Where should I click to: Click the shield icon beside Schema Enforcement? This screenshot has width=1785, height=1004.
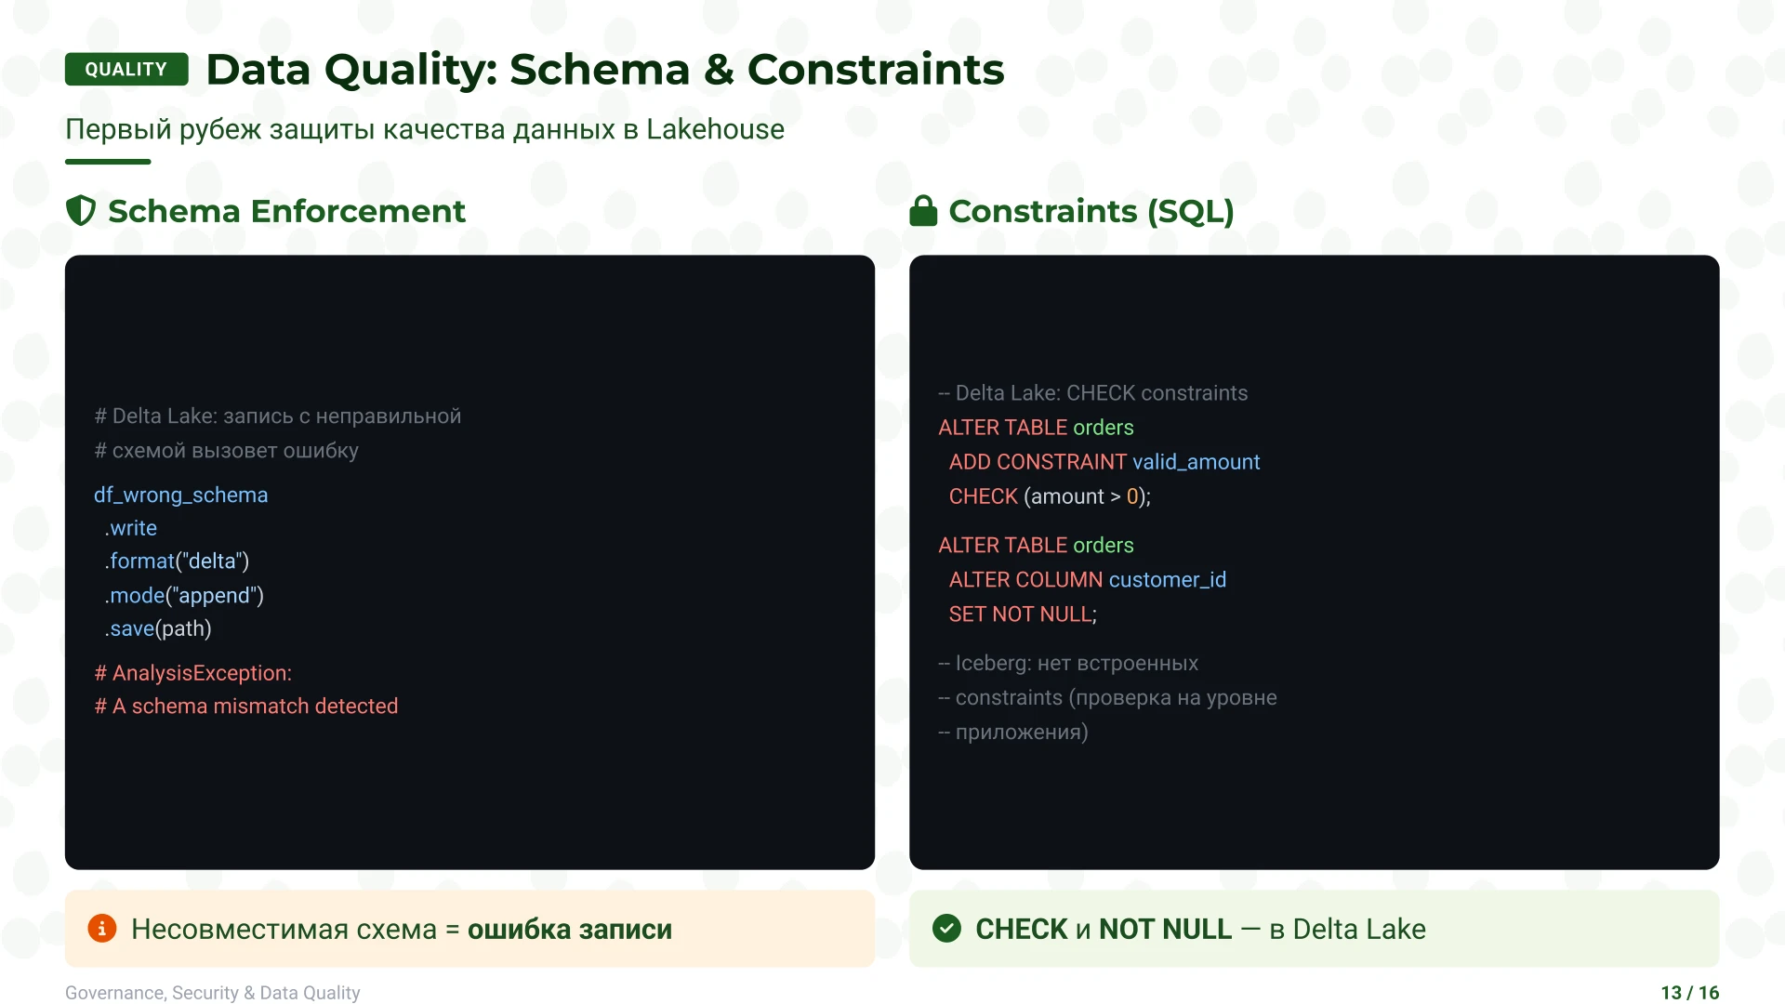click(81, 211)
